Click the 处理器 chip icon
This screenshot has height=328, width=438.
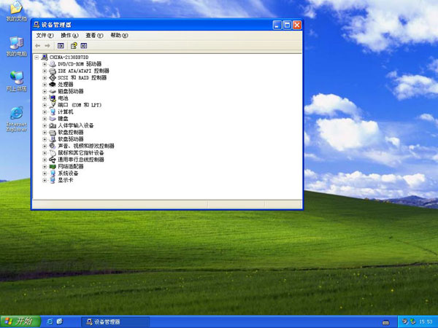[53, 85]
